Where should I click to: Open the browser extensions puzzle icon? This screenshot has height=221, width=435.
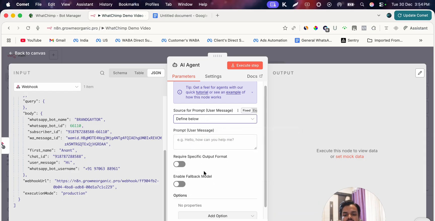pos(374,28)
